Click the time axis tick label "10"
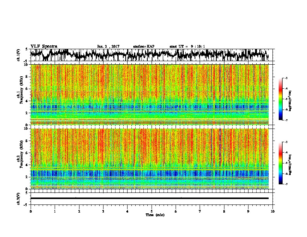 coord(273,211)
